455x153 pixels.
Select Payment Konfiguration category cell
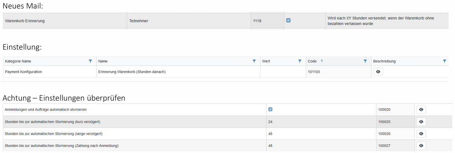click(23, 72)
